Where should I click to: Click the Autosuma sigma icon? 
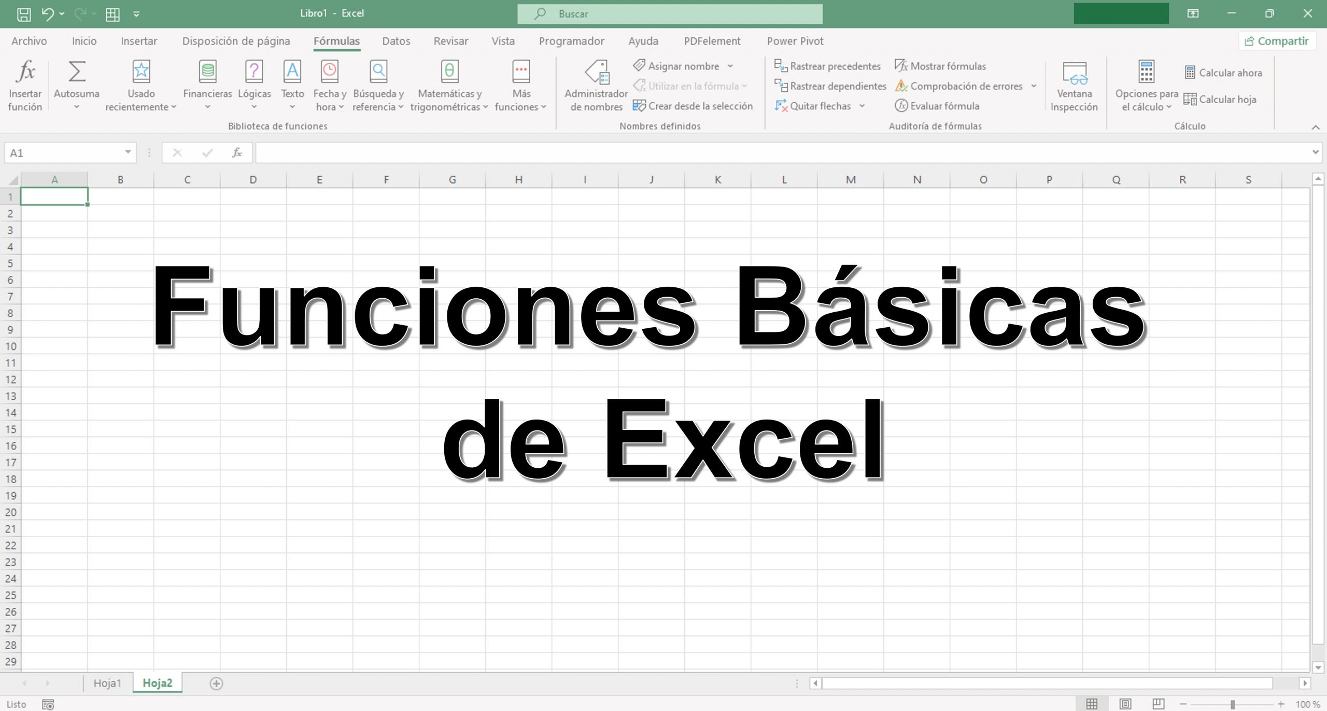click(x=77, y=72)
